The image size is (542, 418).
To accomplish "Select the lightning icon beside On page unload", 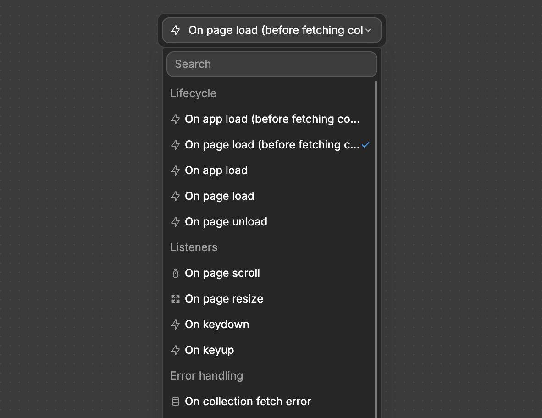I will click(175, 221).
